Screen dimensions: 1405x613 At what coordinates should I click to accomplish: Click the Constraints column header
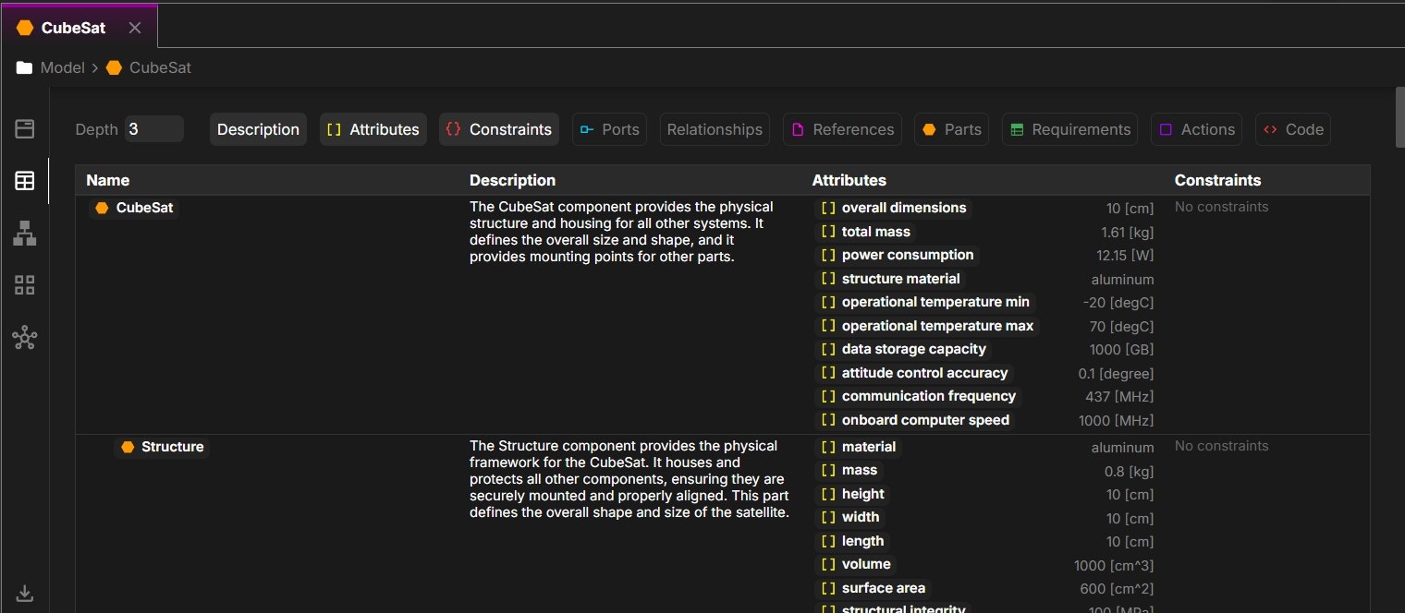pos(1217,180)
